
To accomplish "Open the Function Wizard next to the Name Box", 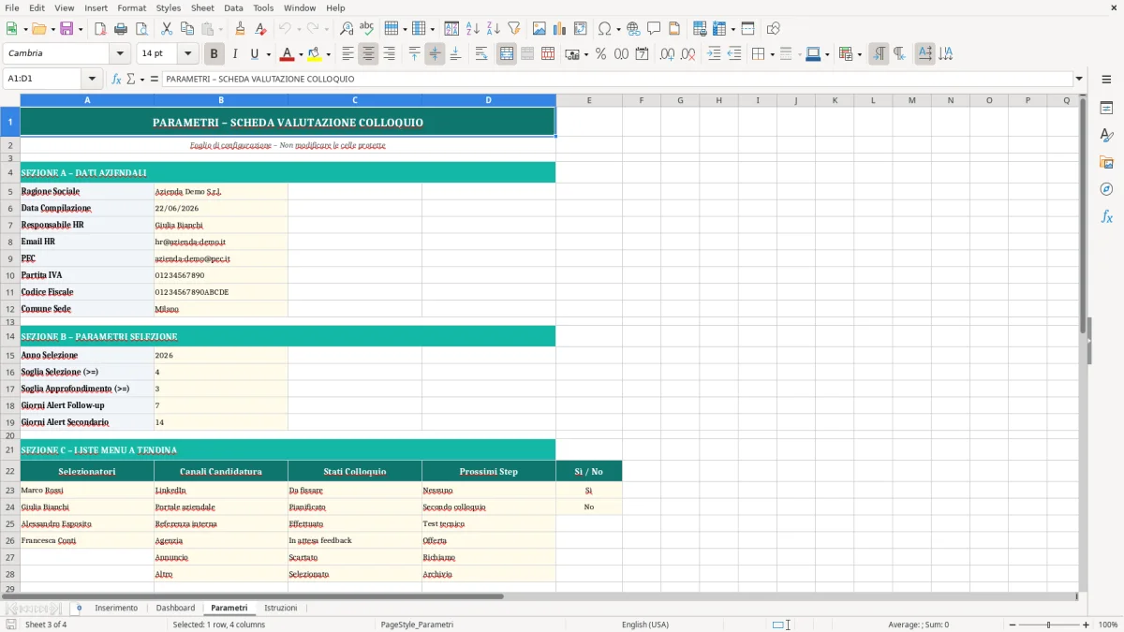I will coord(116,79).
